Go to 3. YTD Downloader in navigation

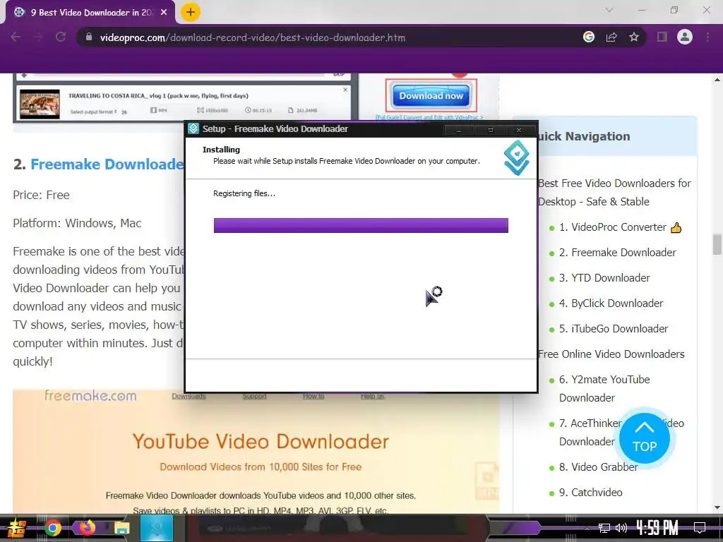[x=604, y=278]
